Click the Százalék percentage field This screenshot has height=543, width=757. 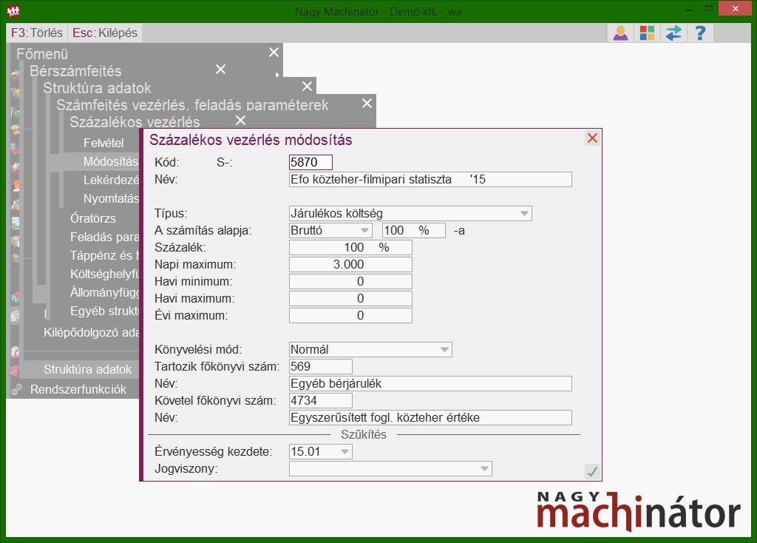350,247
